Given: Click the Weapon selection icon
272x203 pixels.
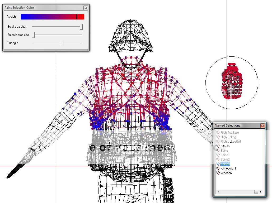Looking at the screenshot, I should (218, 173).
